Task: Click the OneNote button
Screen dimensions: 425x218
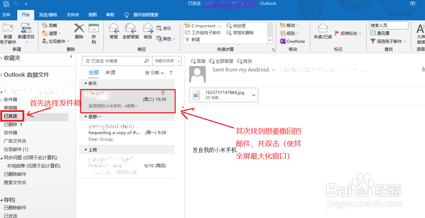Action: (x=293, y=41)
